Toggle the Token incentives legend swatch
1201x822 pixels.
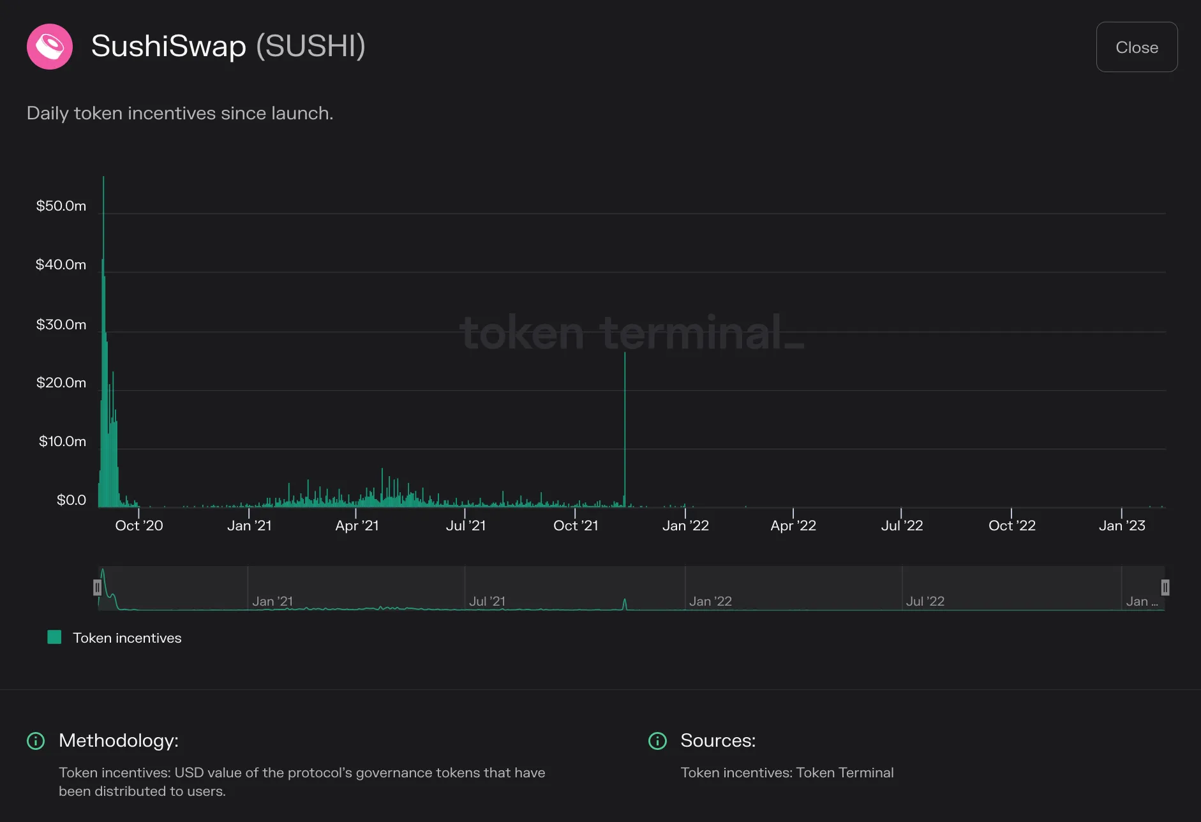pos(54,637)
